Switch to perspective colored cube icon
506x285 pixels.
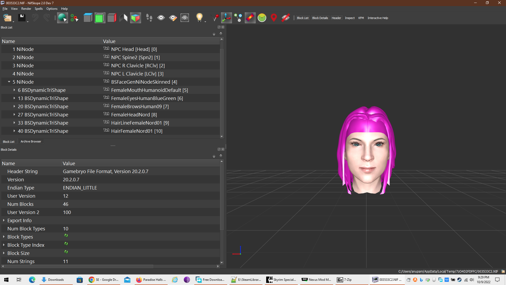(x=135, y=18)
